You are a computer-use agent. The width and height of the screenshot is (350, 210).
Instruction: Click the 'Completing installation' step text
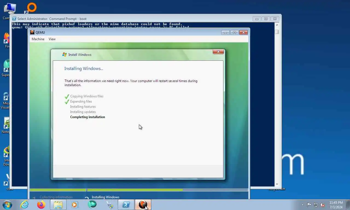[x=87, y=117]
